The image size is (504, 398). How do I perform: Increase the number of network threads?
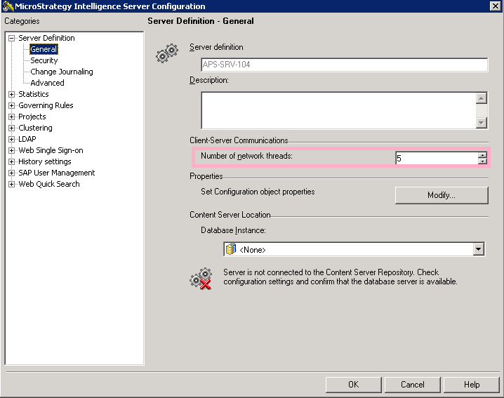coord(482,155)
